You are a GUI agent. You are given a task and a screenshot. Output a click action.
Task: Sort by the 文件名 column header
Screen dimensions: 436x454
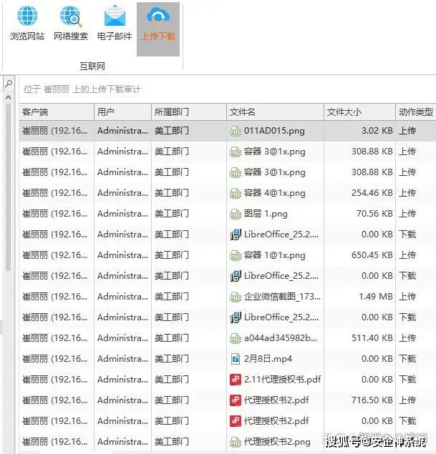pyautogui.click(x=274, y=112)
